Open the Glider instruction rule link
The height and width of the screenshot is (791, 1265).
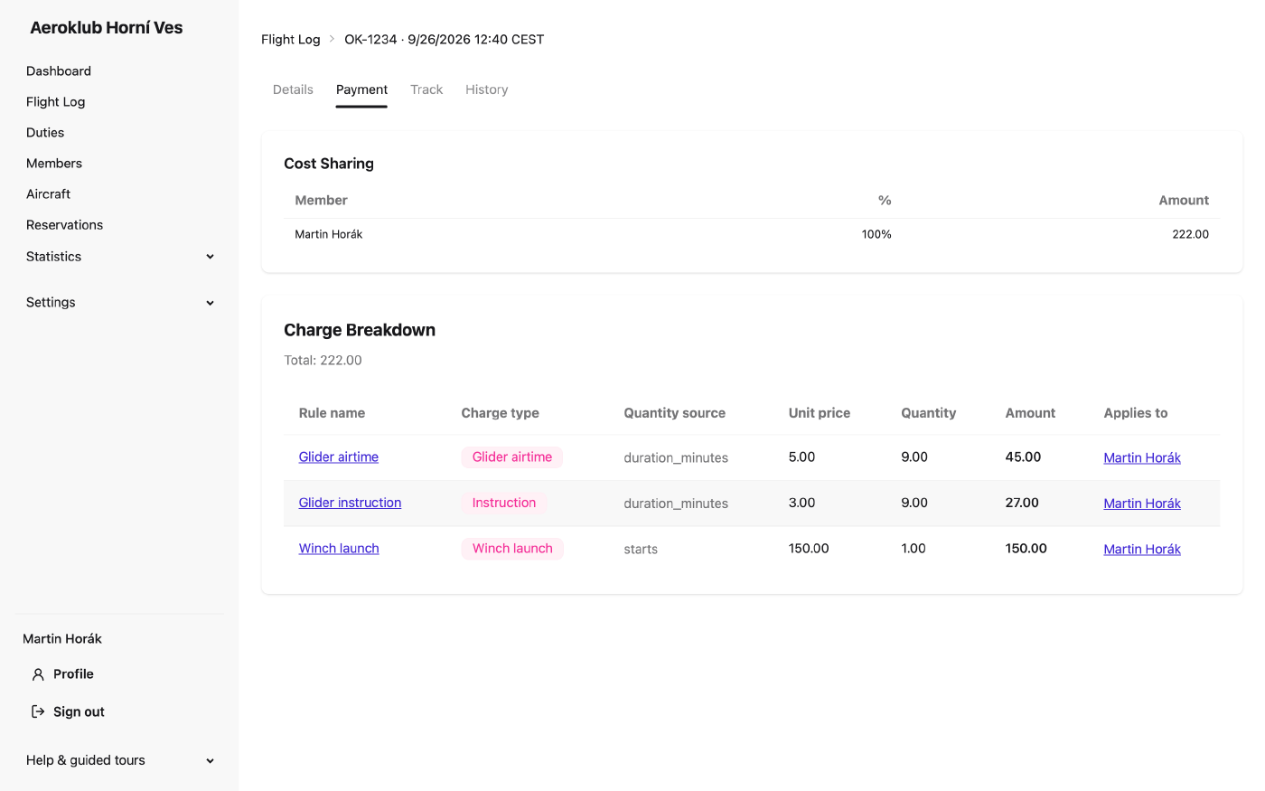(350, 503)
